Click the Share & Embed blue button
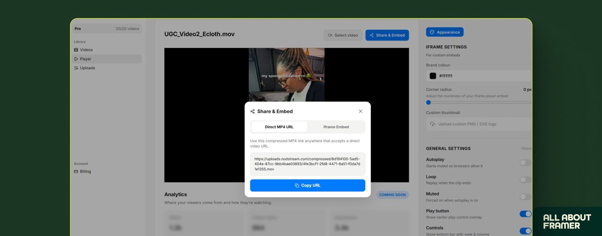602x236 pixels. click(x=387, y=35)
